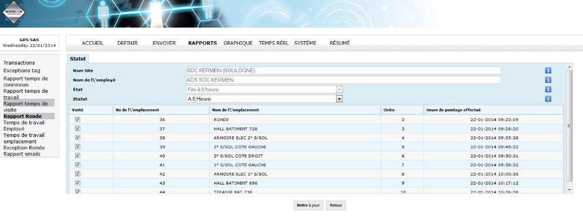This screenshot has height=218, width=583.
Task: Select the Statut tab
Action: pyautogui.click(x=78, y=59)
